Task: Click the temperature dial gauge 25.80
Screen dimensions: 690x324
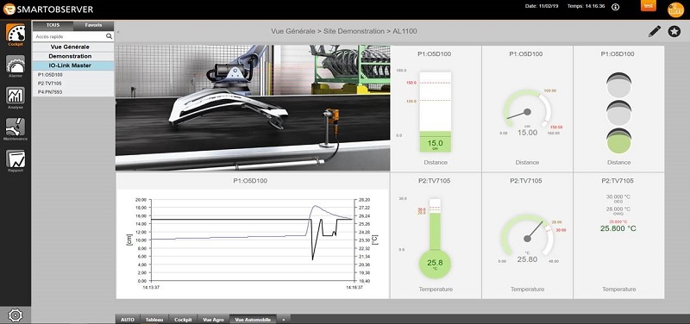Action: 527,239
